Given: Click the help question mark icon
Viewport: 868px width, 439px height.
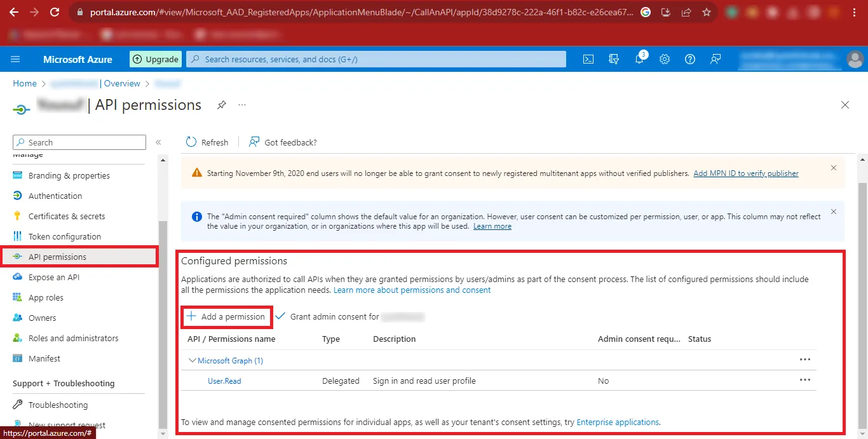Looking at the screenshot, I should coord(690,59).
